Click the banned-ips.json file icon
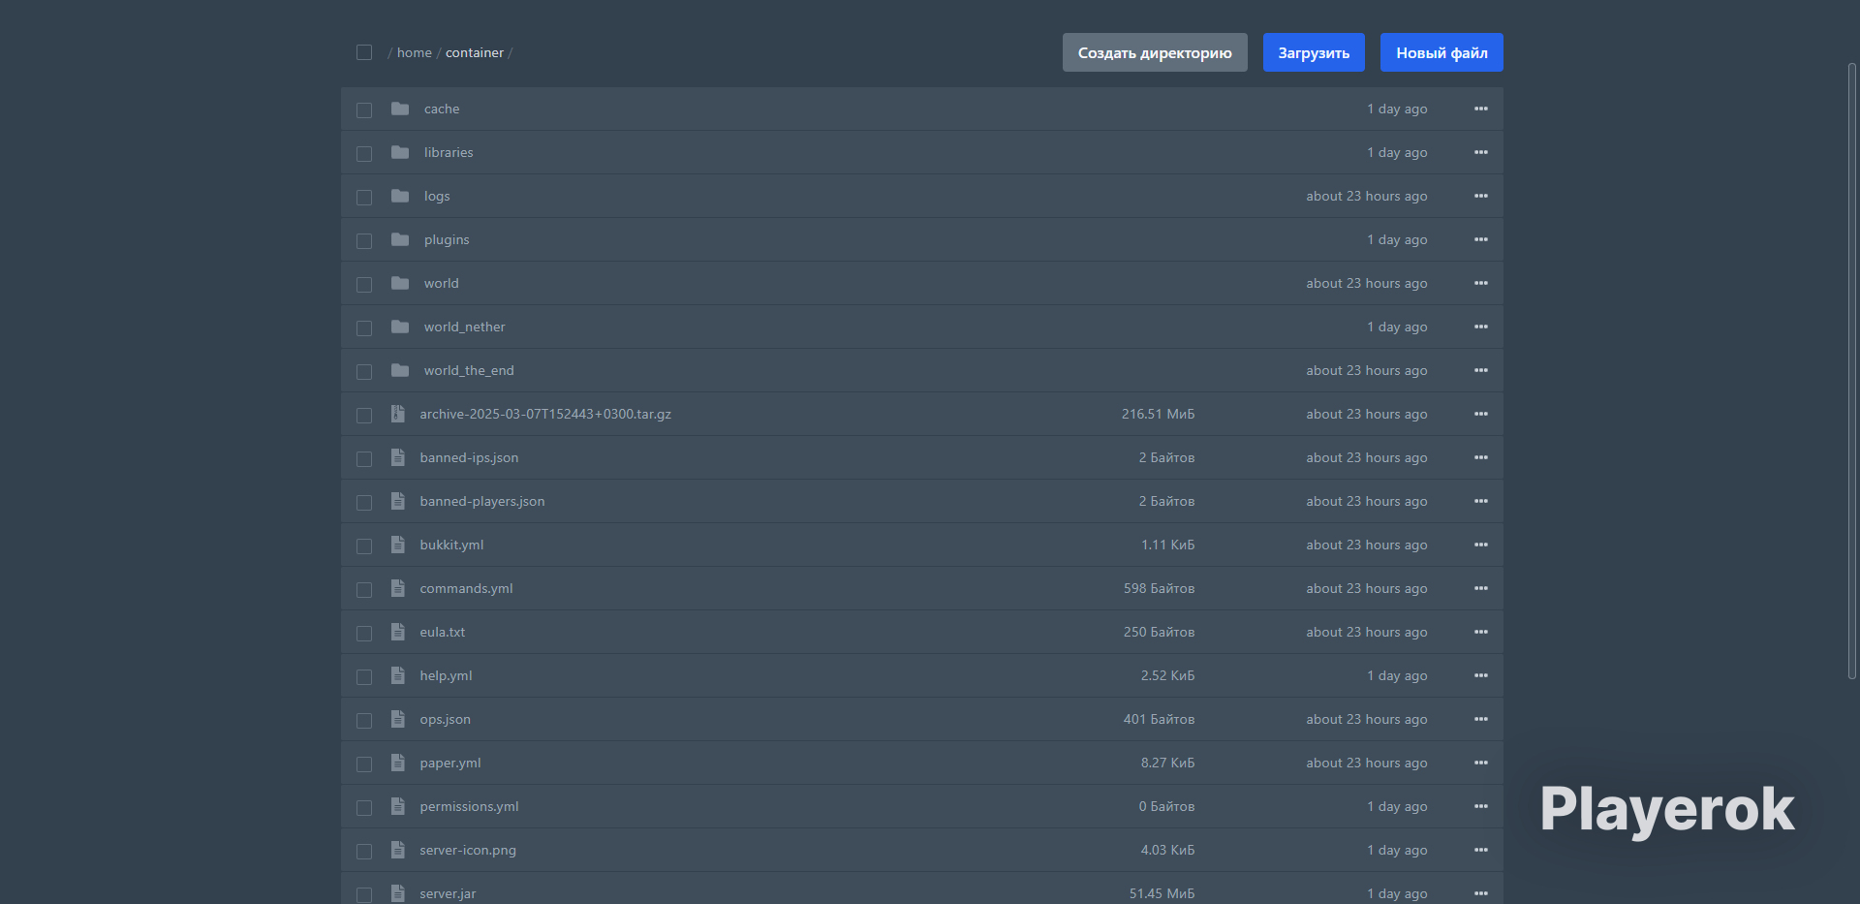 [x=397, y=457]
